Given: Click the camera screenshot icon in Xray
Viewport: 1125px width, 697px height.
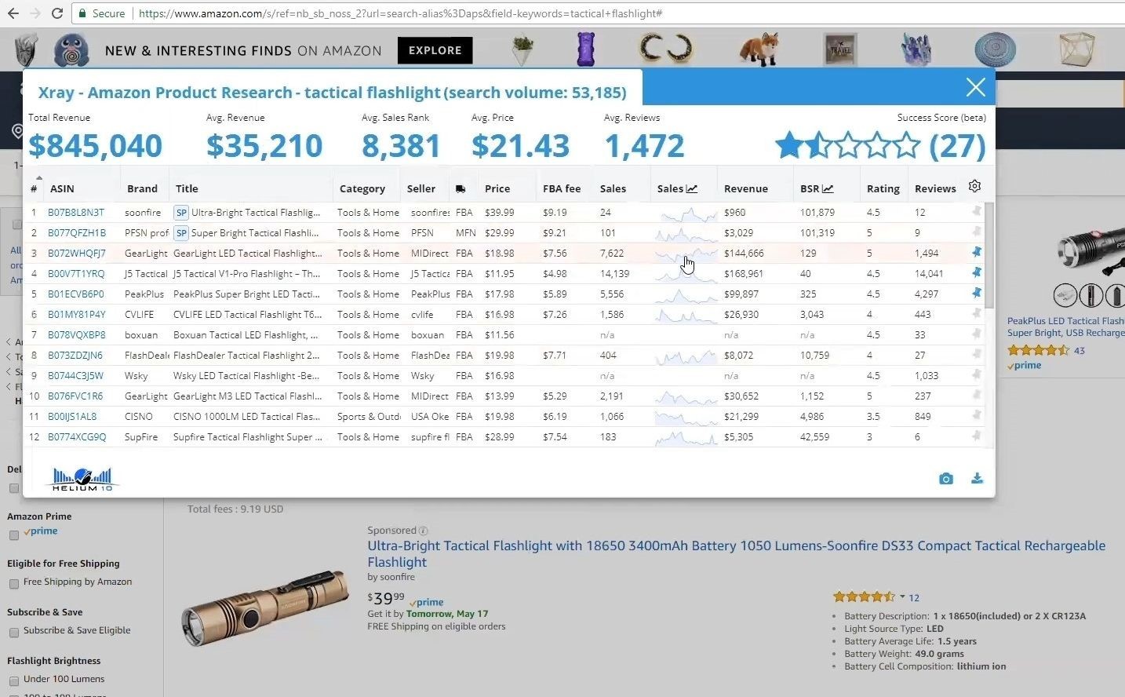Looking at the screenshot, I should click(946, 479).
